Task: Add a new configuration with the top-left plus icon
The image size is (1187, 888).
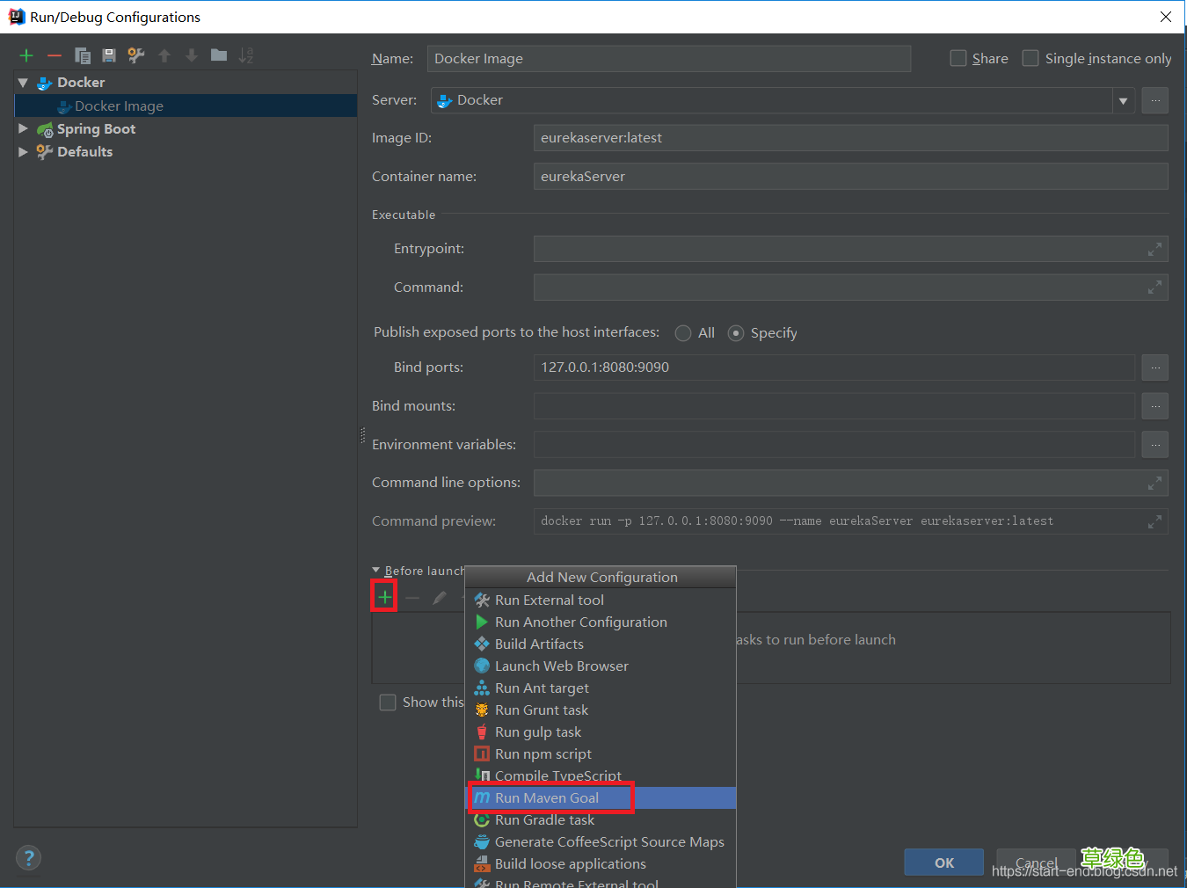Action: click(26, 55)
